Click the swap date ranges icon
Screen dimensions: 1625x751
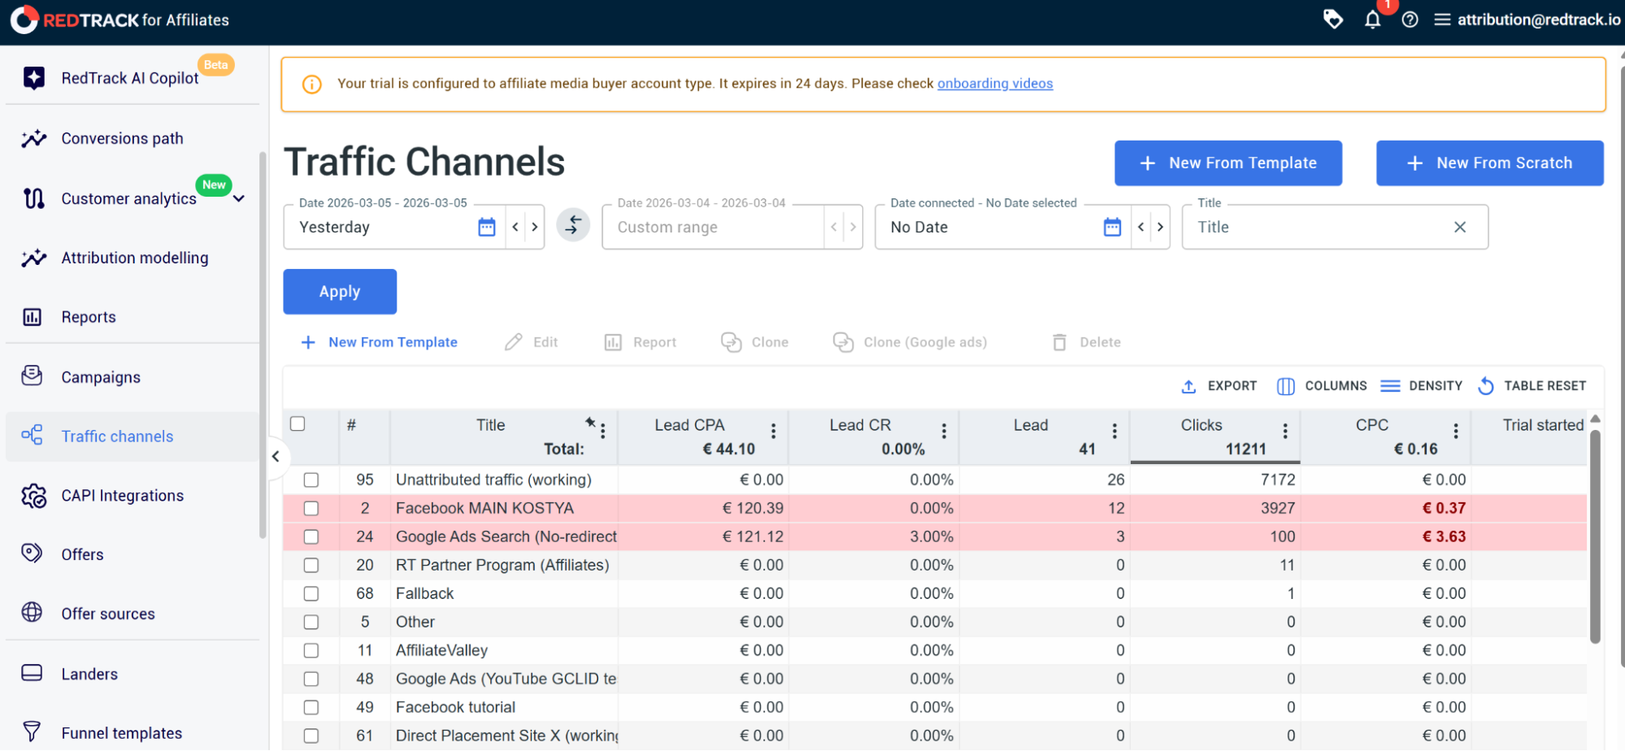coord(573,224)
